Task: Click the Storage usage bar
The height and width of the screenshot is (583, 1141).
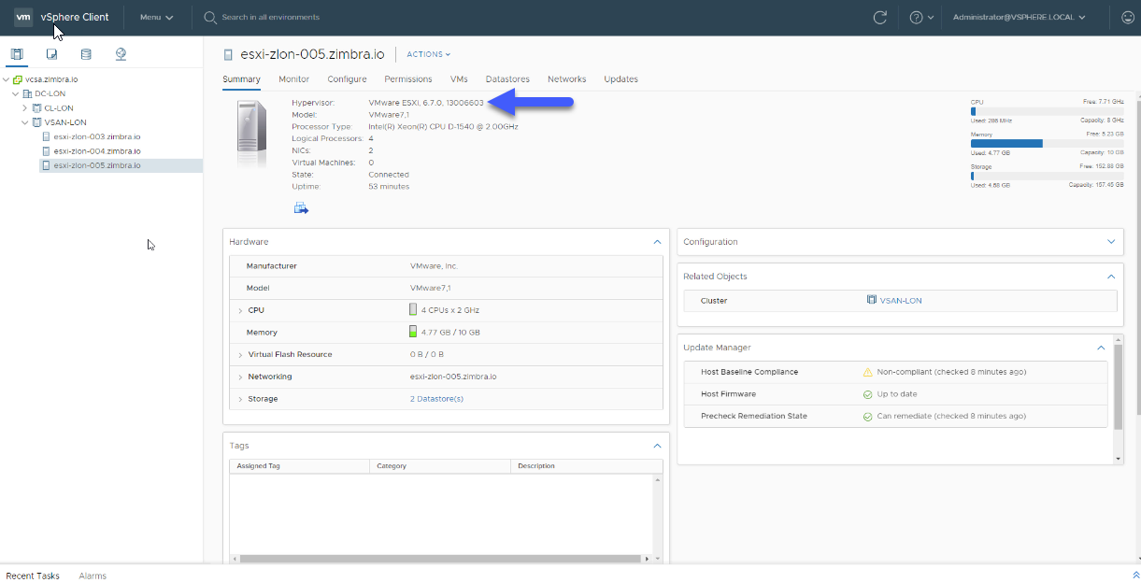Action: click(x=1048, y=176)
